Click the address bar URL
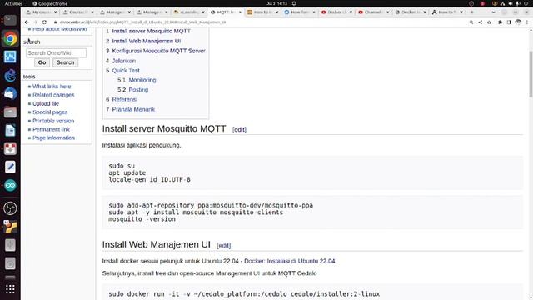 [x=142, y=22]
